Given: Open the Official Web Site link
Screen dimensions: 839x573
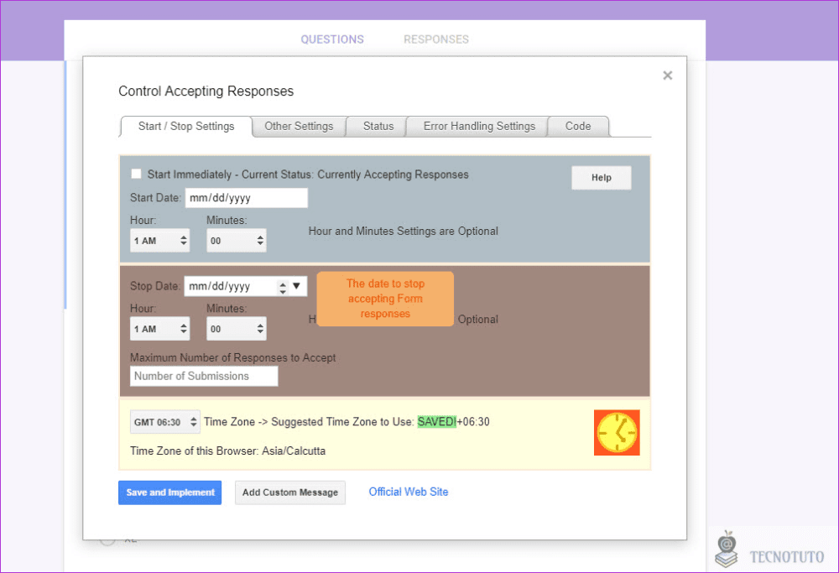Looking at the screenshot, I should [409, 492].
